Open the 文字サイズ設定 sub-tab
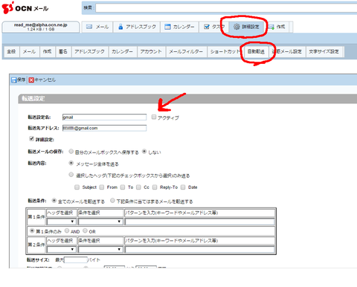This screenshot has height=287, width=357. pos(324,51)
